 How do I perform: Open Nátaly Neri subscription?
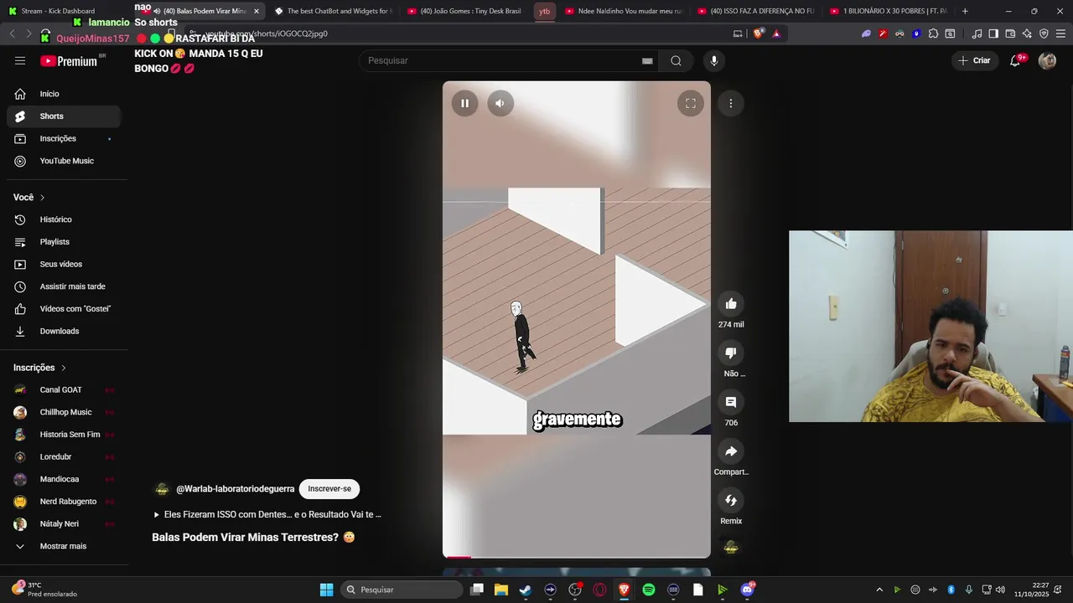[64, 524]
